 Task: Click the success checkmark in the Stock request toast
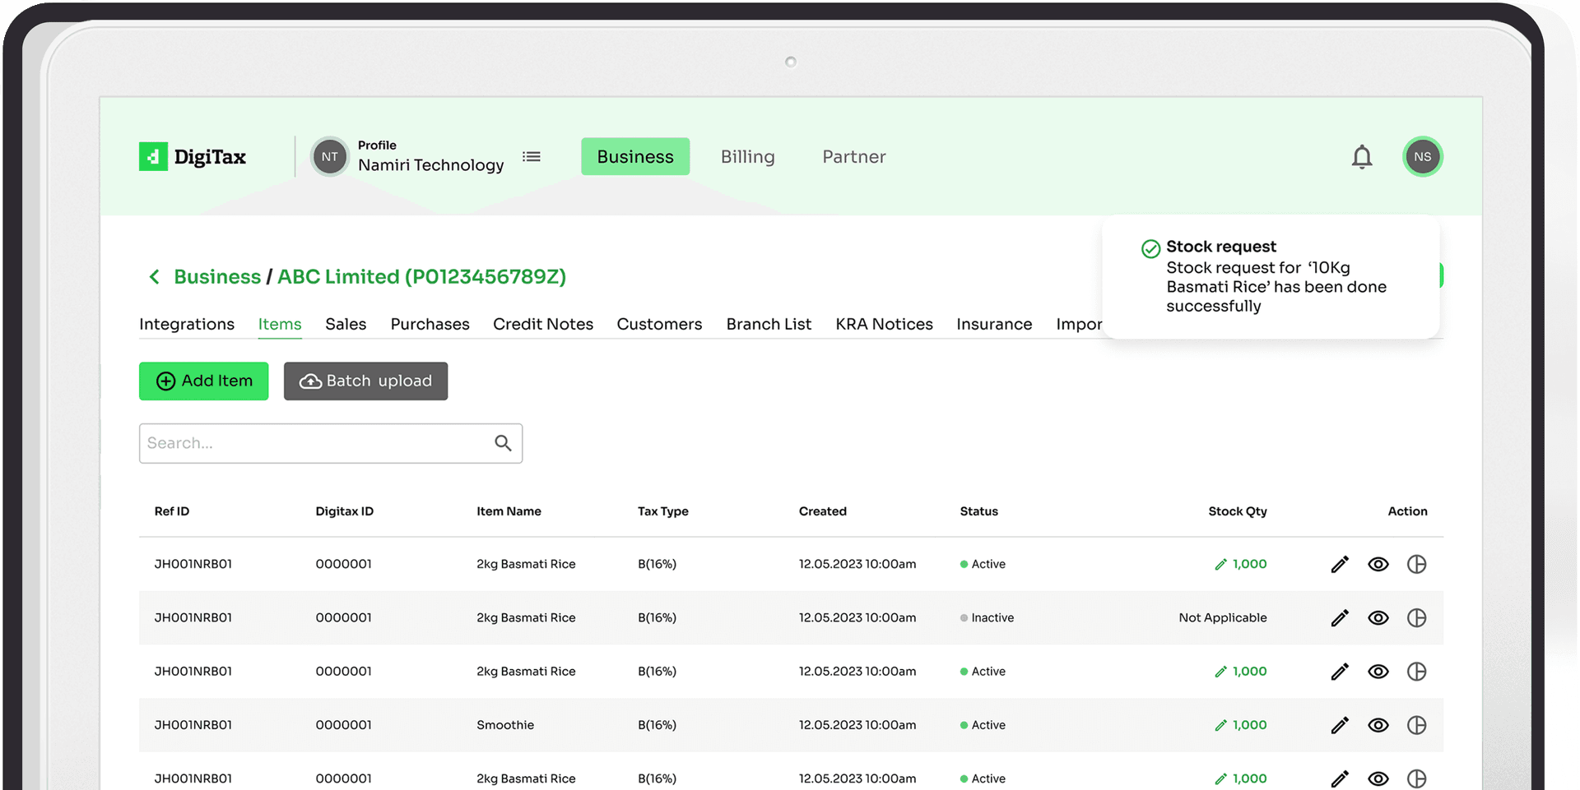(1149, 247)
